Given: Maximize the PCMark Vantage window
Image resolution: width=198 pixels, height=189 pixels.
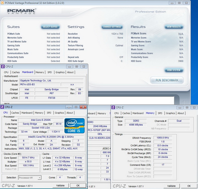Looking at the screenshot, I should point(179,3).
